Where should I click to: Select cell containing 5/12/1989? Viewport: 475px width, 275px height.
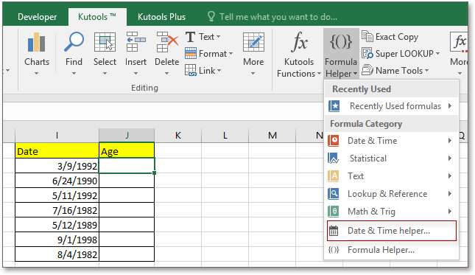57,225
